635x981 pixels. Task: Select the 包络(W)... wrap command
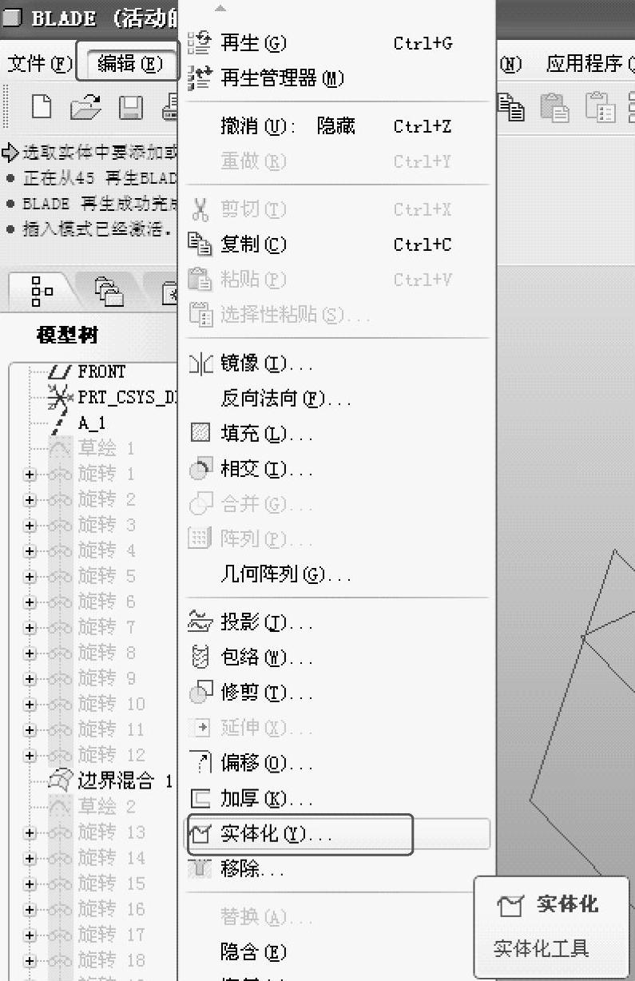pos(336,657)
